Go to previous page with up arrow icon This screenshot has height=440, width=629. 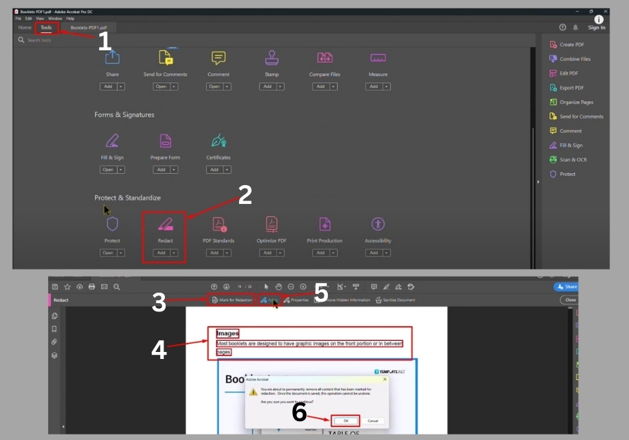pyautogui.click(x=215, y=286)
